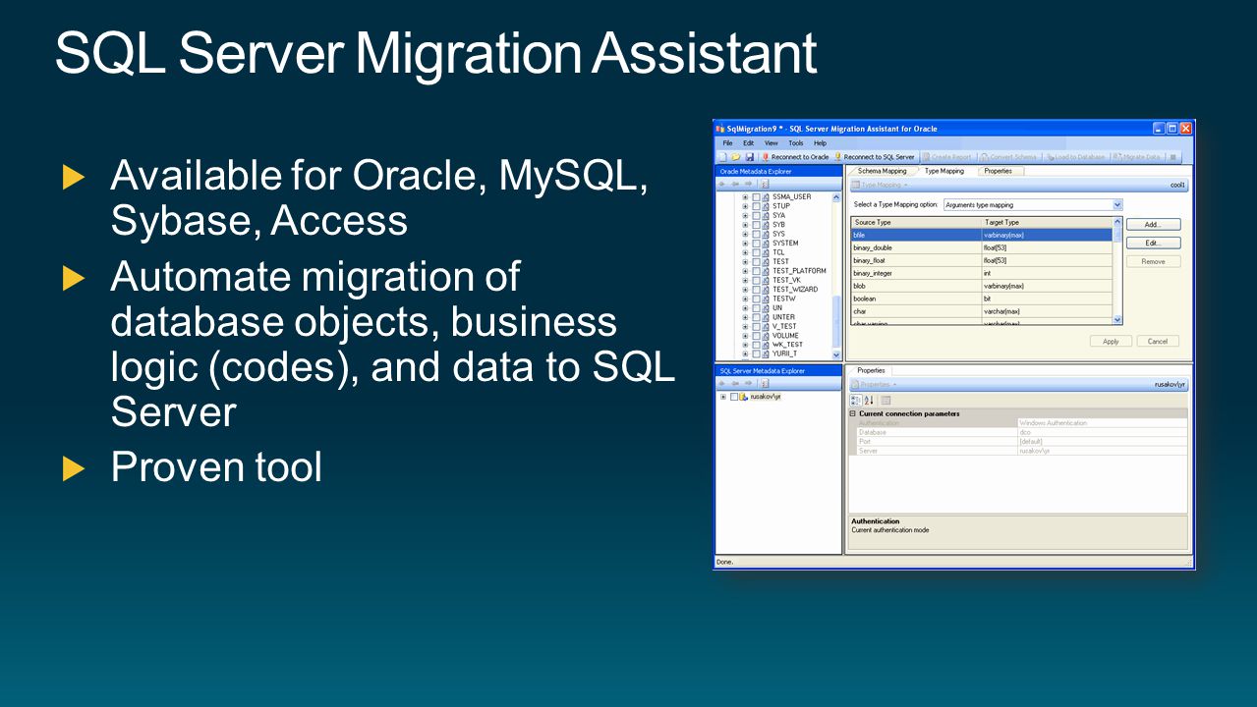Expand the SYA schema node
Image resolution: width=1257 pixels, height=707 pixels.
(x=745, y=216)
